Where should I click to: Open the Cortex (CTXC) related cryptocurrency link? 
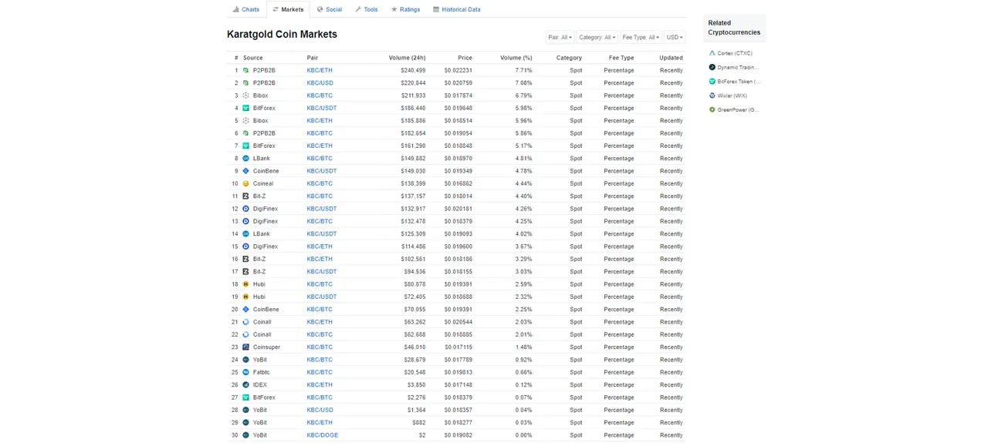(x=735, y=53)
